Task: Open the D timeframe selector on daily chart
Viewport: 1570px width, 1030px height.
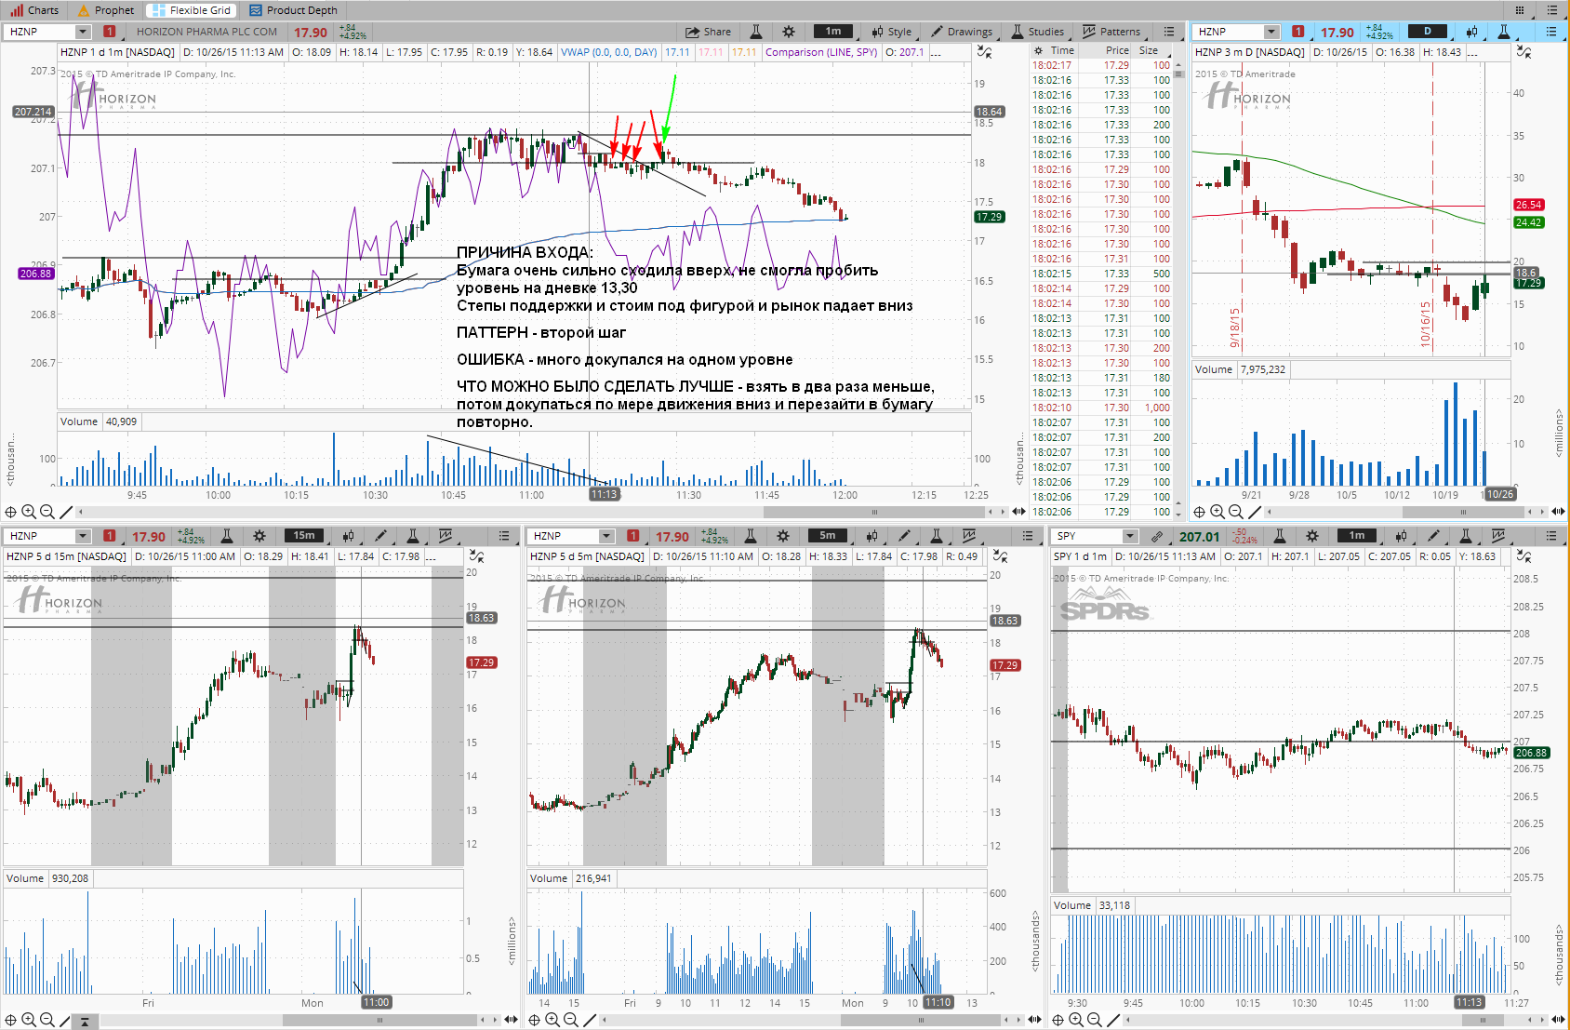Action: [1428, 32]
